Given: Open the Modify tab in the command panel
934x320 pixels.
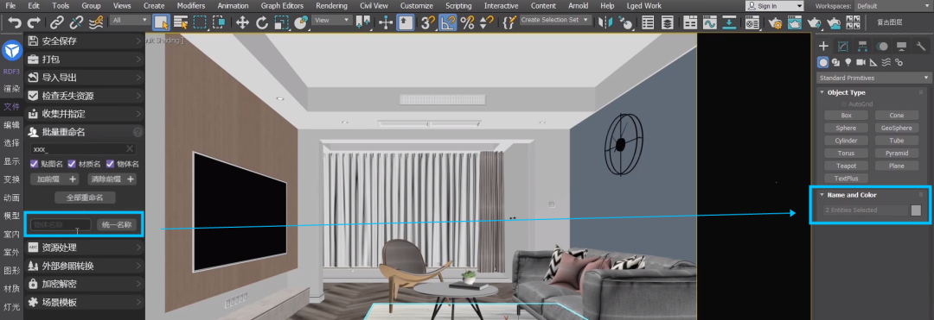Looking at the screenshot, I should coord(843,47).
